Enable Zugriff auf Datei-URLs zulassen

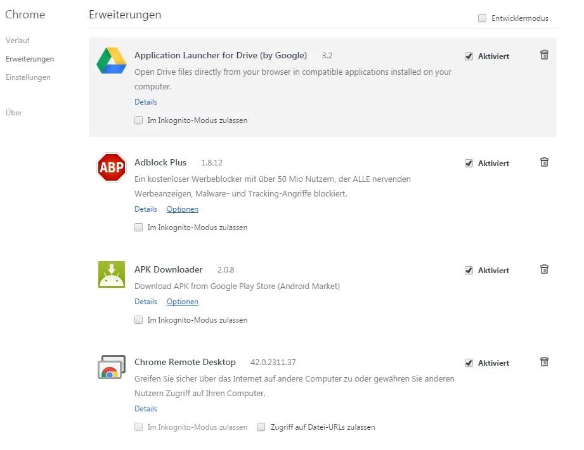261,427
